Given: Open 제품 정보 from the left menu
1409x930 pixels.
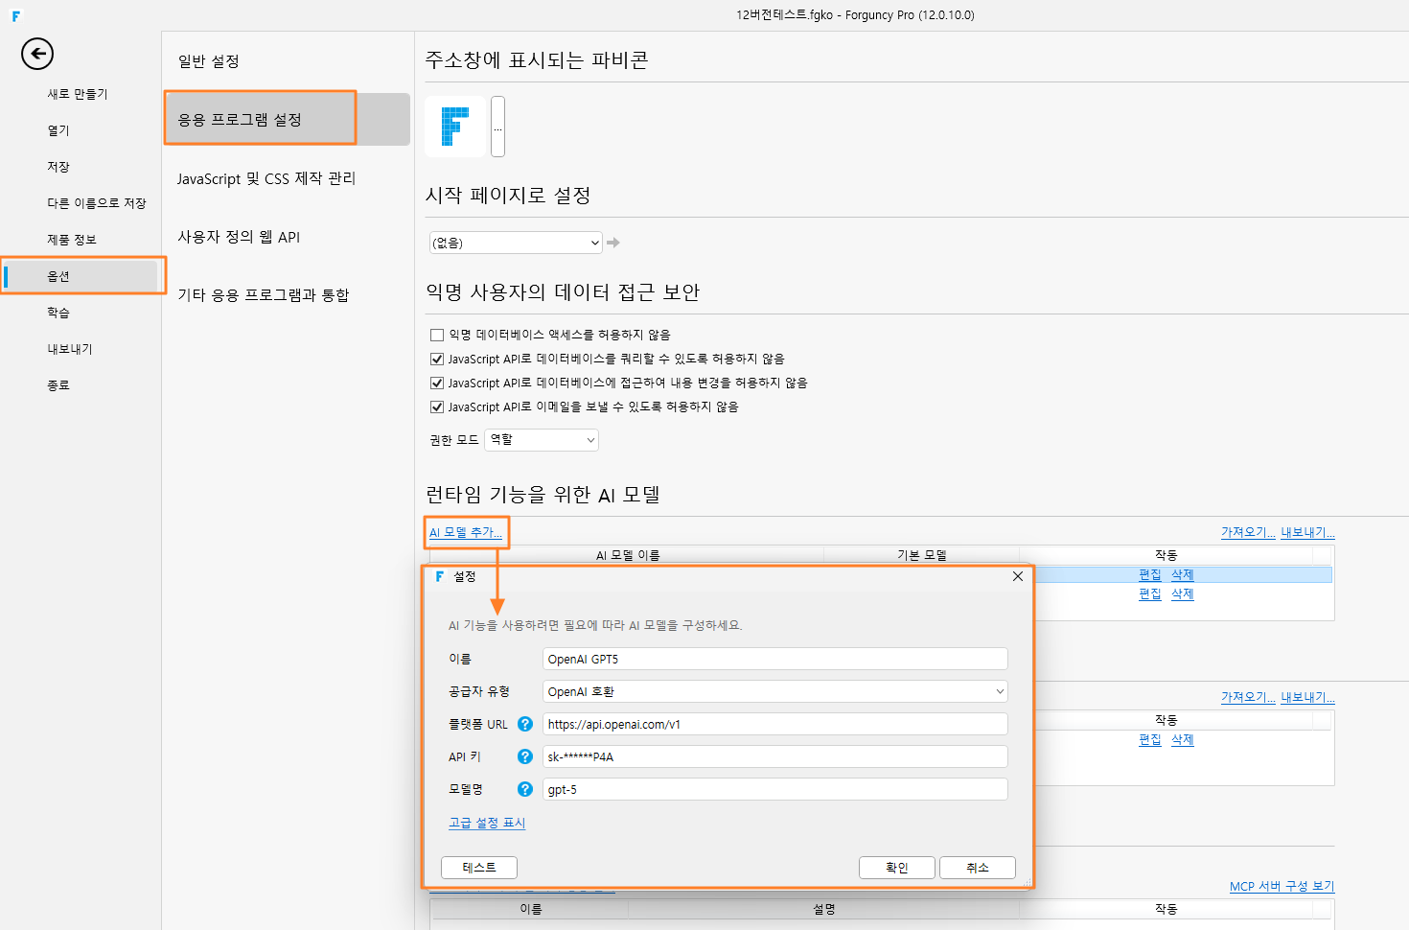Looking at the screenshot, I should tap(72, 240).
